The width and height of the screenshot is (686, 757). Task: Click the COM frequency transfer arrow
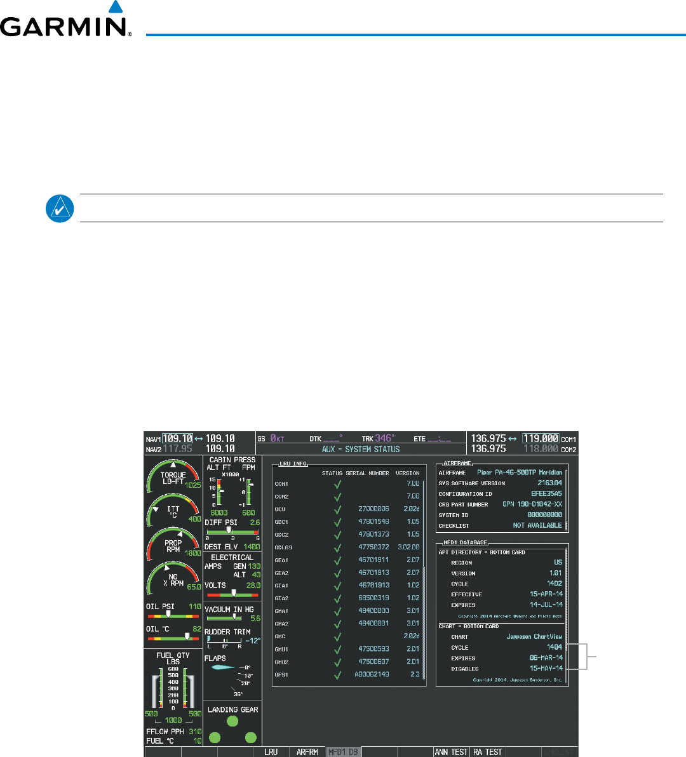tap(513, 438)
